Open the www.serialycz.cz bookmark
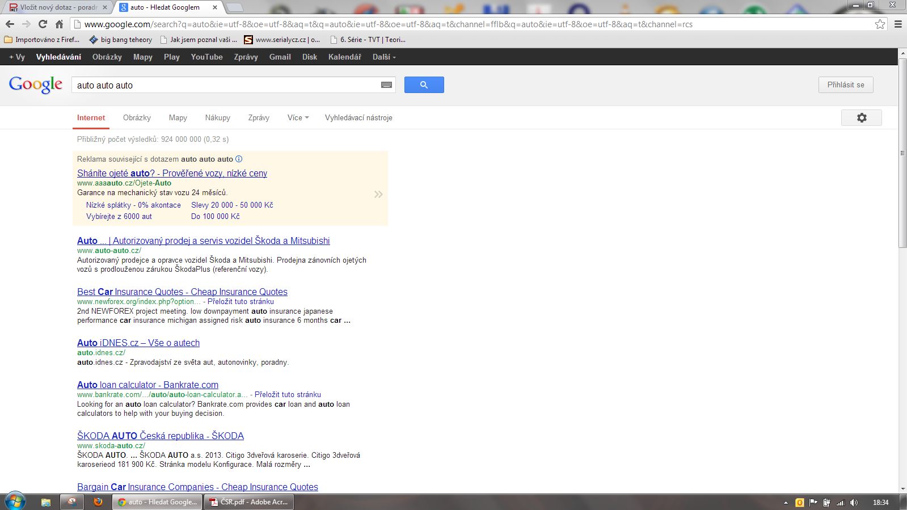 282,40
